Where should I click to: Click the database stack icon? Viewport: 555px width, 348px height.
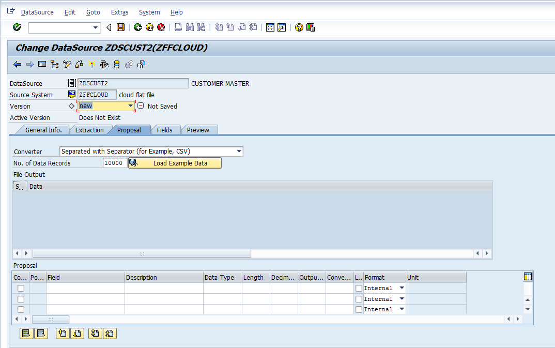coord(117,64)
